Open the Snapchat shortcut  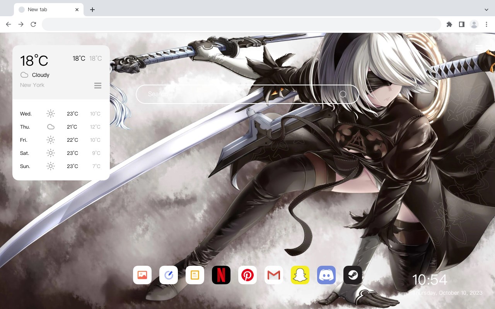pos(300,275)
